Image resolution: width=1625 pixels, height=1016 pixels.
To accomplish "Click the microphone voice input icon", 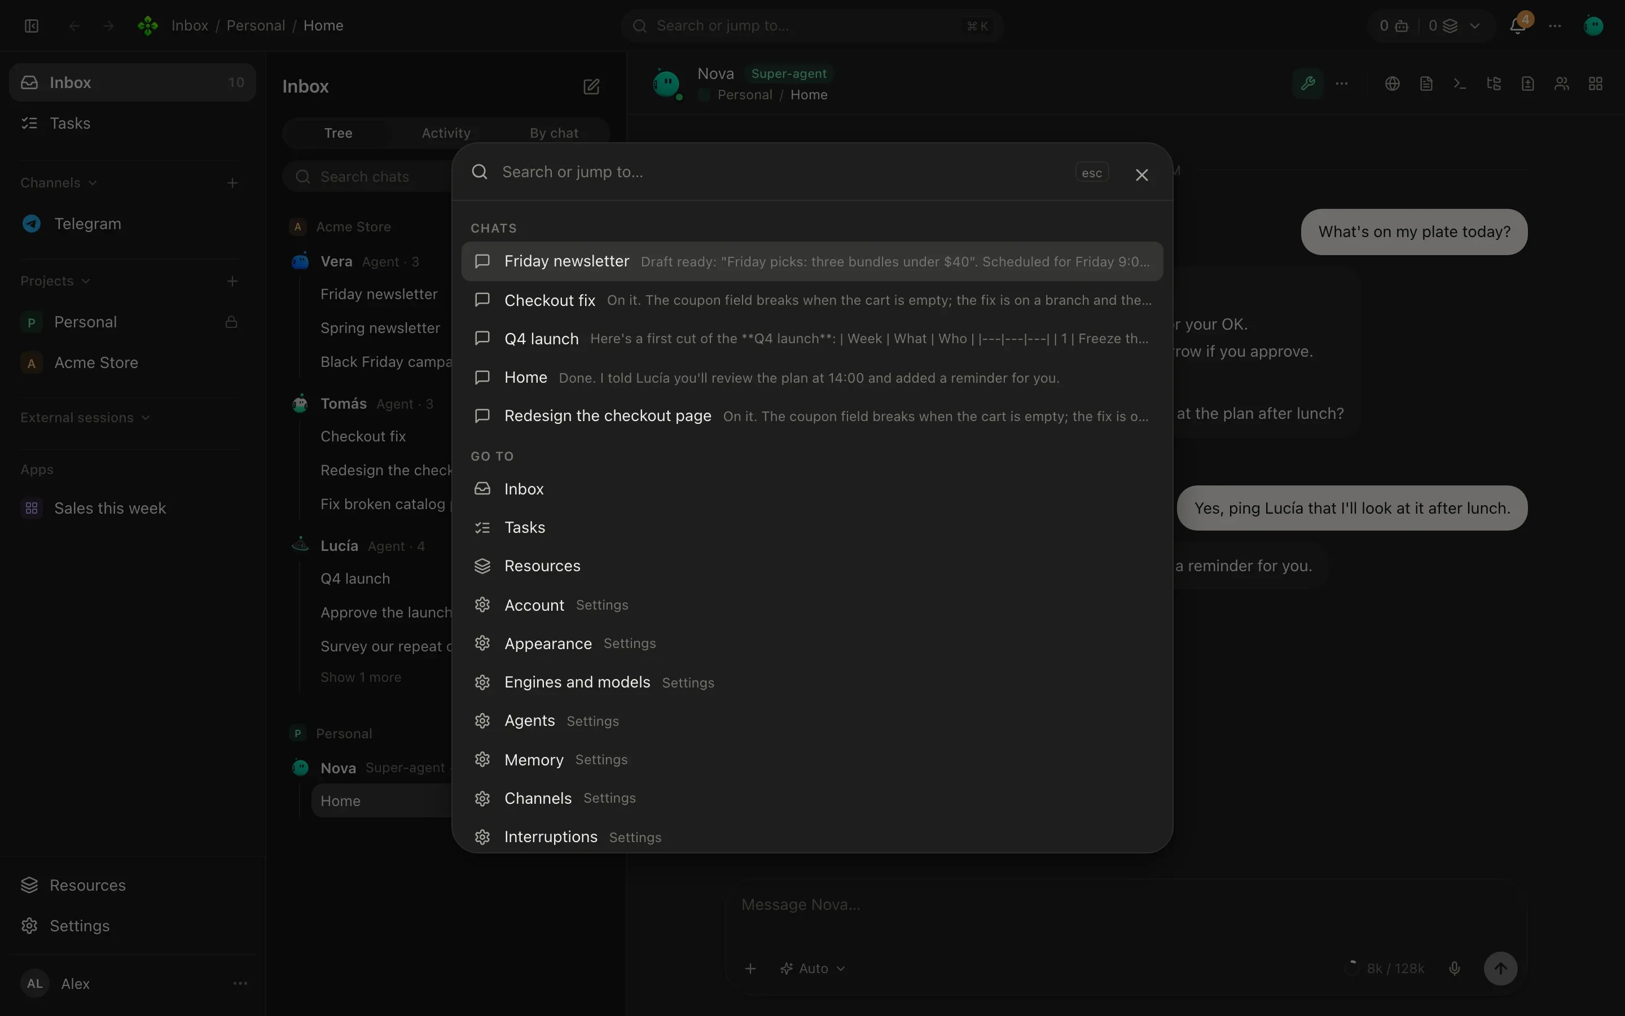I will point(1454,968).
